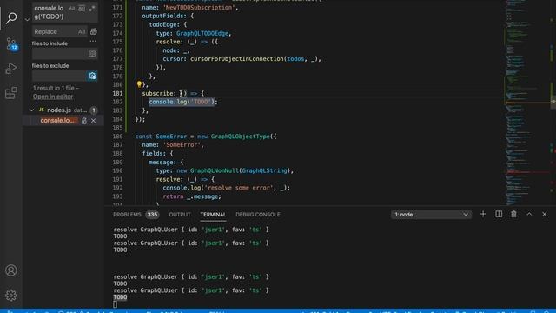
Task: Toggle Match Whole Word in search
Action: point(82,8)
